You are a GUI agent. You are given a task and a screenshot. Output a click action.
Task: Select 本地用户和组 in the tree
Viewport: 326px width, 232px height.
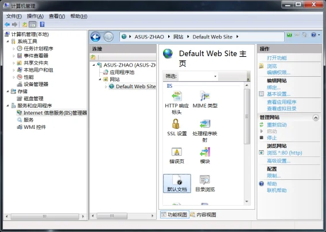click(38, 70)
